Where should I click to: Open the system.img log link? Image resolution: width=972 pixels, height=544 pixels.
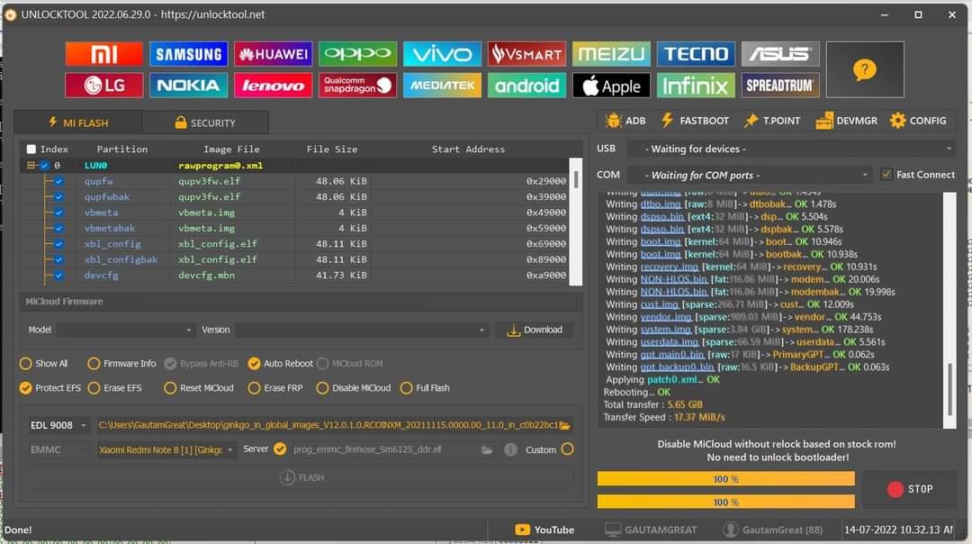[665, 330]
